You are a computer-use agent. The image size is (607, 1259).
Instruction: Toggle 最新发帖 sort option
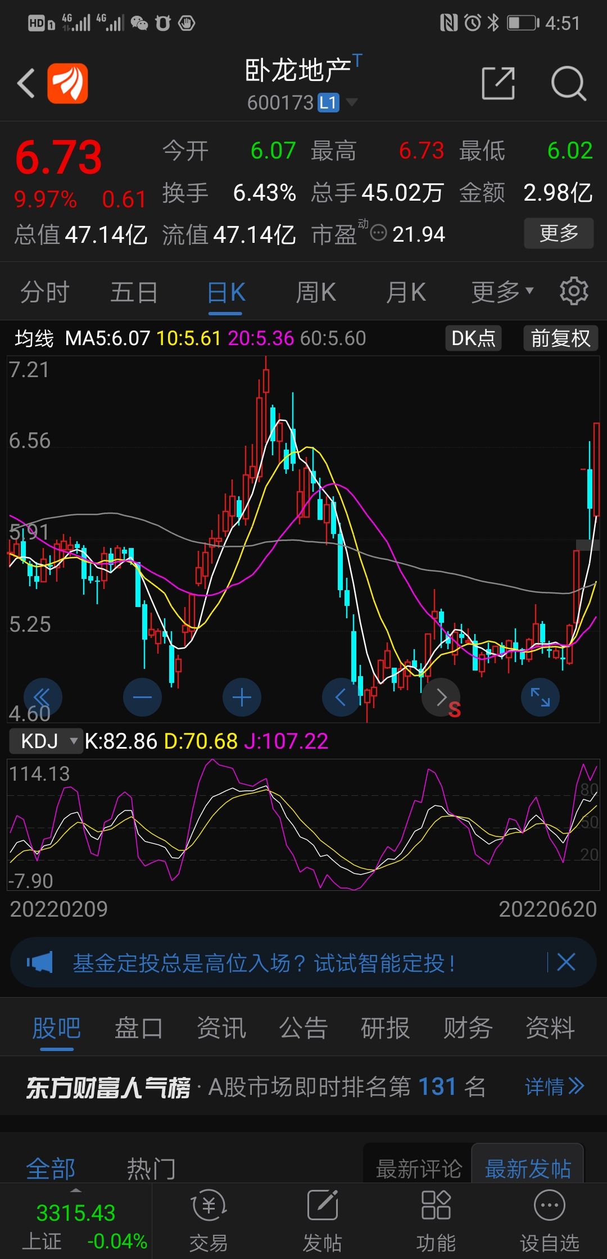(528, 1169)
